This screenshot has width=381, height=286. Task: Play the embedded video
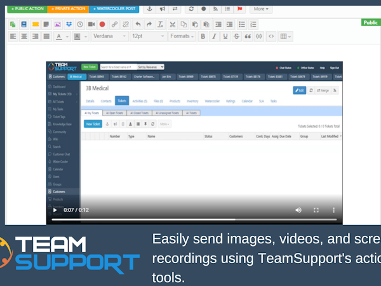pos(55,210)
